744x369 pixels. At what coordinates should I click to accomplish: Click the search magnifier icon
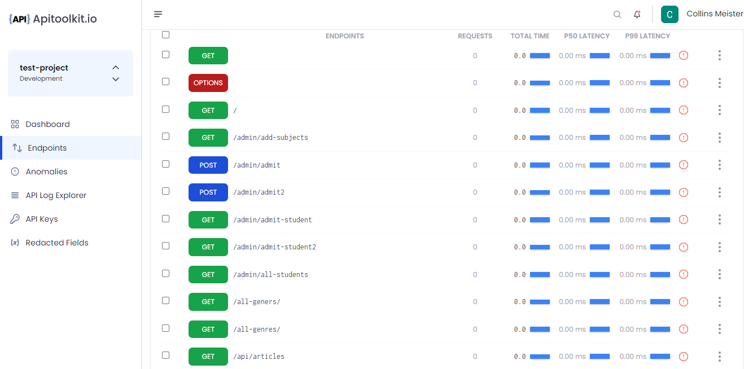617,14
